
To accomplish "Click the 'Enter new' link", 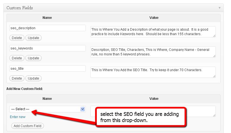I will [17, 117].
